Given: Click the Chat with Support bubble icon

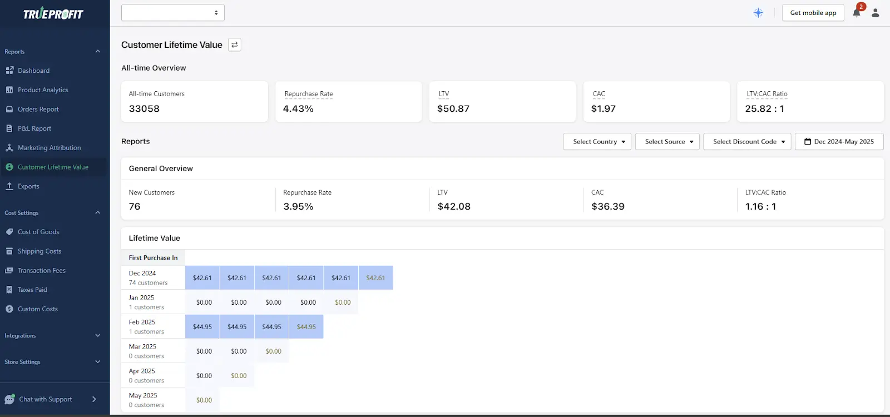Looking at the screenshot, I should click(9, 399).
